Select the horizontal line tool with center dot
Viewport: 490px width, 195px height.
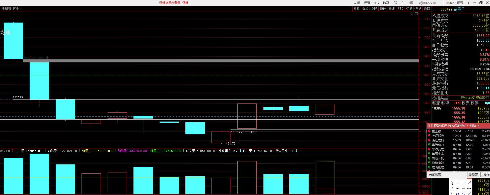458,188
